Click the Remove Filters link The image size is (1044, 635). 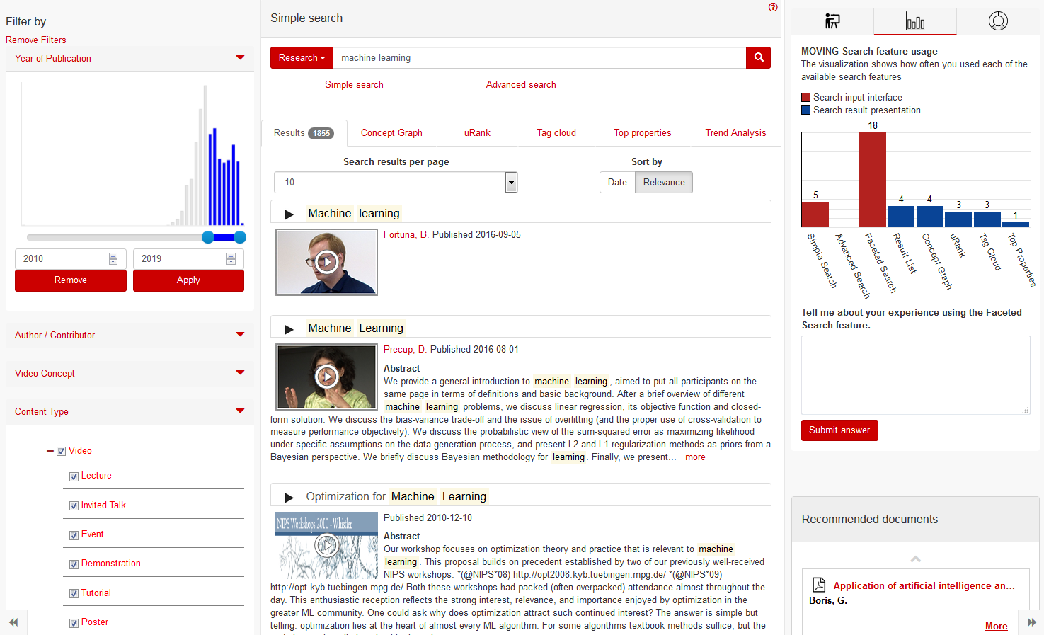click(x=36, y=40)
